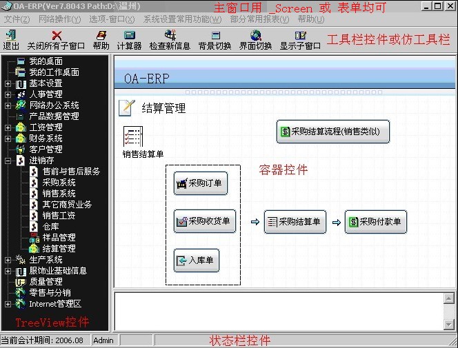Select 仓库 in the tree
Screen dimensions: 458x348
pyautogui.click(x=51, y=227)
